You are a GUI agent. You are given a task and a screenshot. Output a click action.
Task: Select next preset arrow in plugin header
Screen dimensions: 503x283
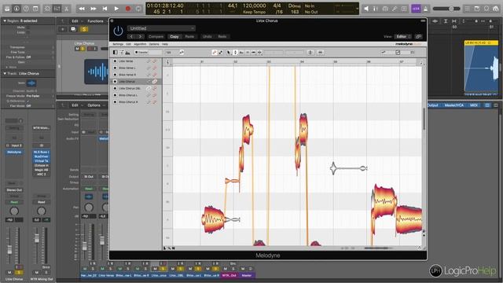(140, 37)
